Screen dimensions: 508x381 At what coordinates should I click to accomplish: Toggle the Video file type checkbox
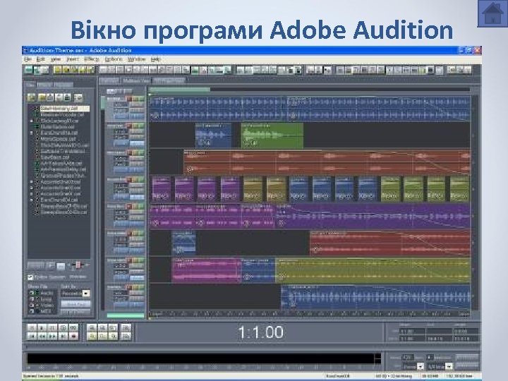(x=32, y=306)
